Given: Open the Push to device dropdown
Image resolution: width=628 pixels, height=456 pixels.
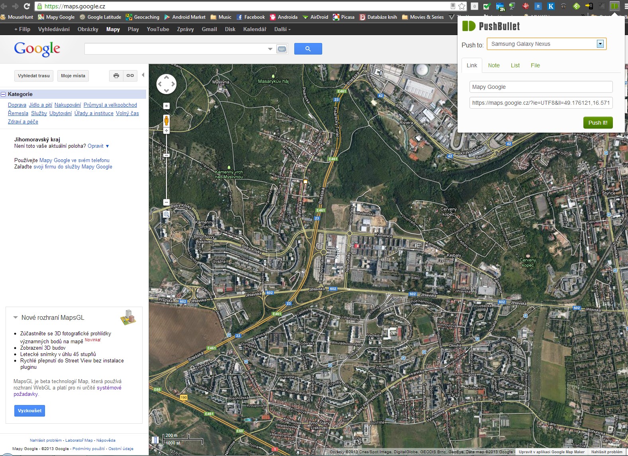Looking at the screenshot, I should tap(600, 44).
